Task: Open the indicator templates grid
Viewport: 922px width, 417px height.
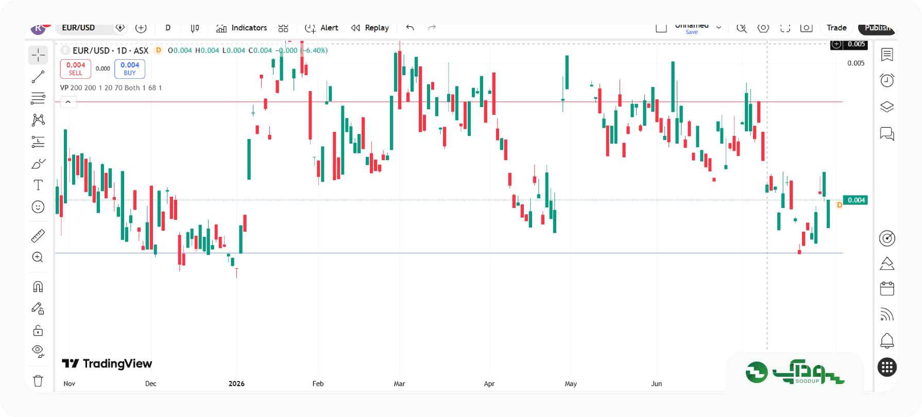Action: (283, 28)
